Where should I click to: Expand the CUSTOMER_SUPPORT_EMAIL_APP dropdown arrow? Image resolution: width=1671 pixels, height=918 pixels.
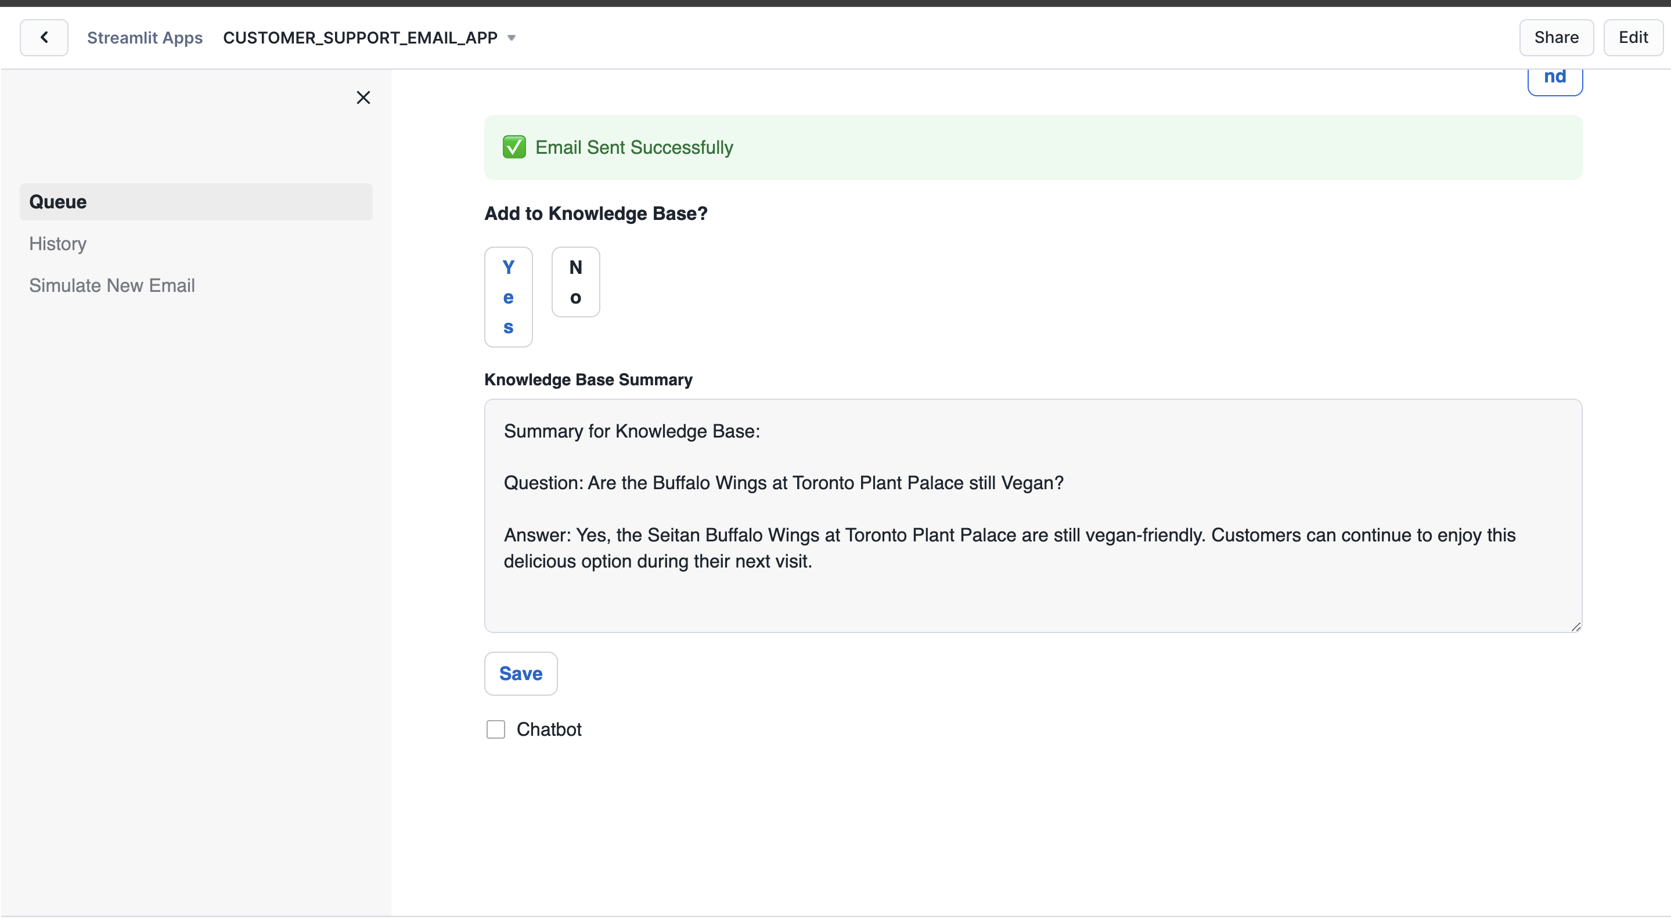pos(511,38)
